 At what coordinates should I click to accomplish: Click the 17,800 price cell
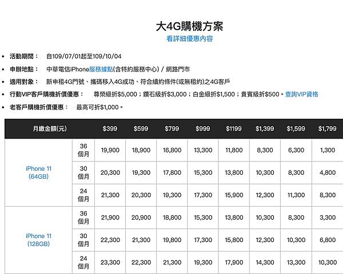(x=172, y=172)
